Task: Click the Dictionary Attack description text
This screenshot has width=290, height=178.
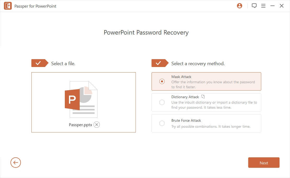Action: pyautogui.click(x=214, y=105)
